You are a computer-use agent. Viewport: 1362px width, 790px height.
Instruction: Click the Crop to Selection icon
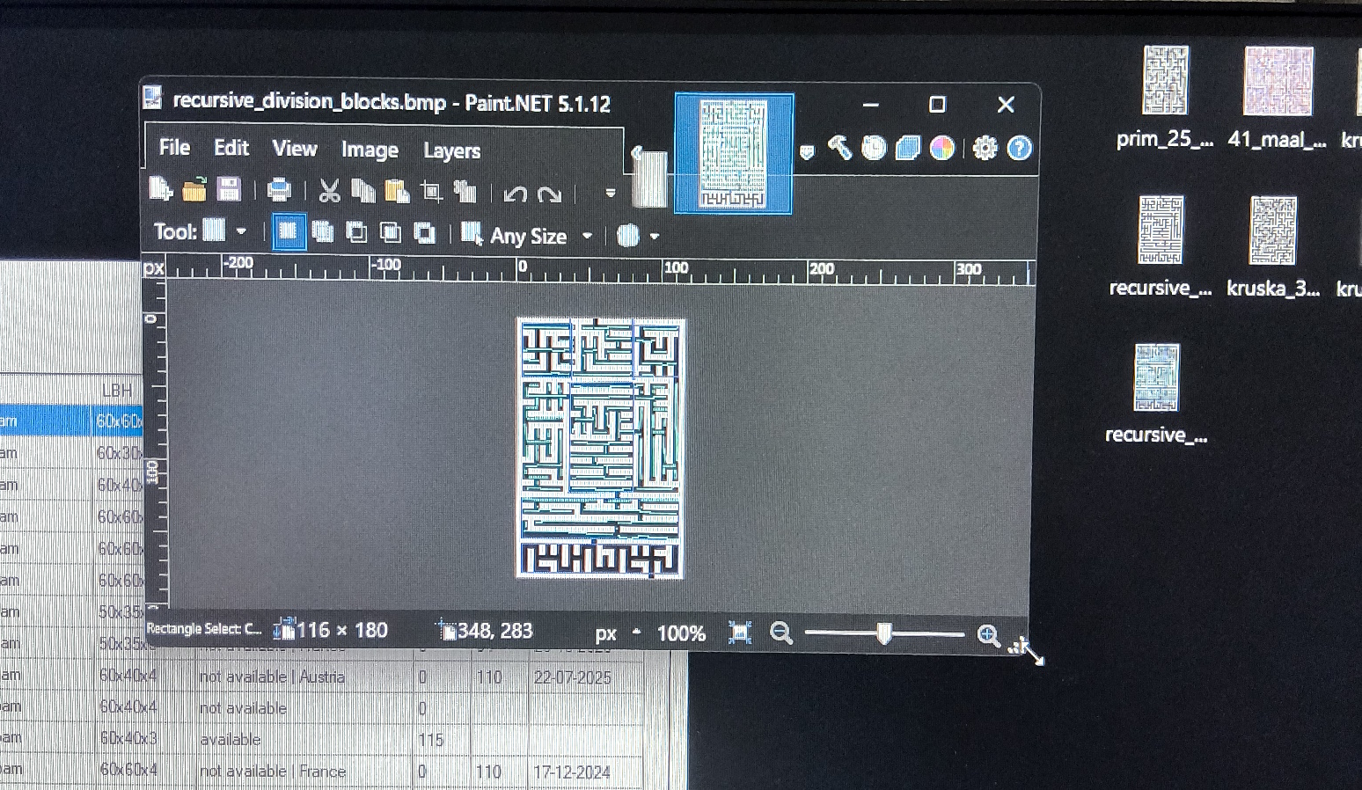click(431, 190)
